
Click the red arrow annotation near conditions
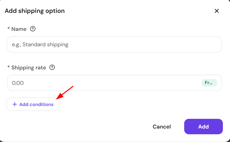click(65, 93)
